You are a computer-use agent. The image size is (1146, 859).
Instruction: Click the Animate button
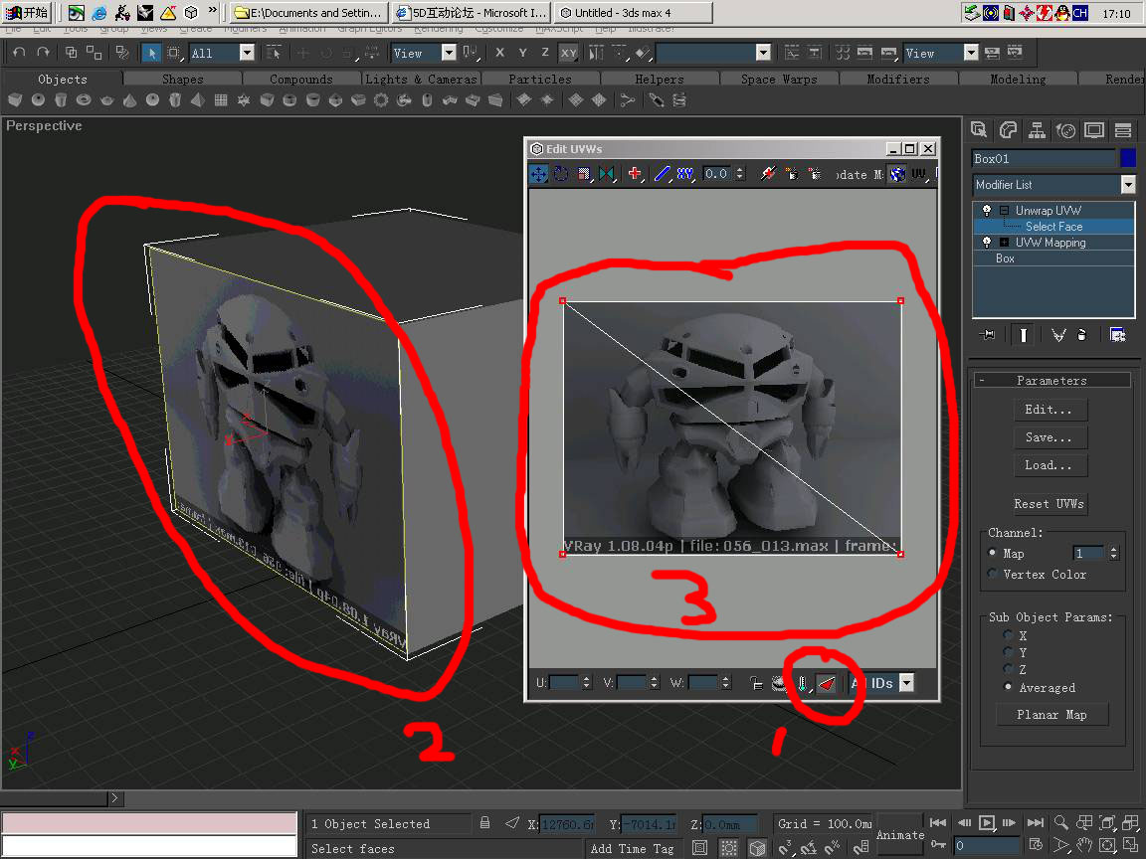[899, 834]
